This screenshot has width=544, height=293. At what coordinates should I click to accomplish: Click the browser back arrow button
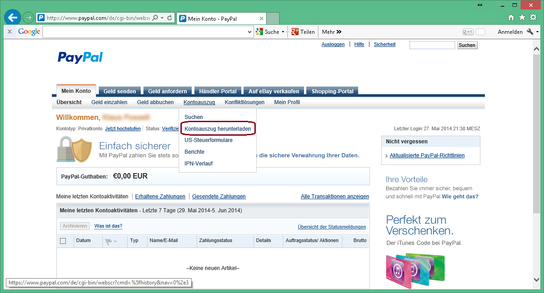coord(13,18)
